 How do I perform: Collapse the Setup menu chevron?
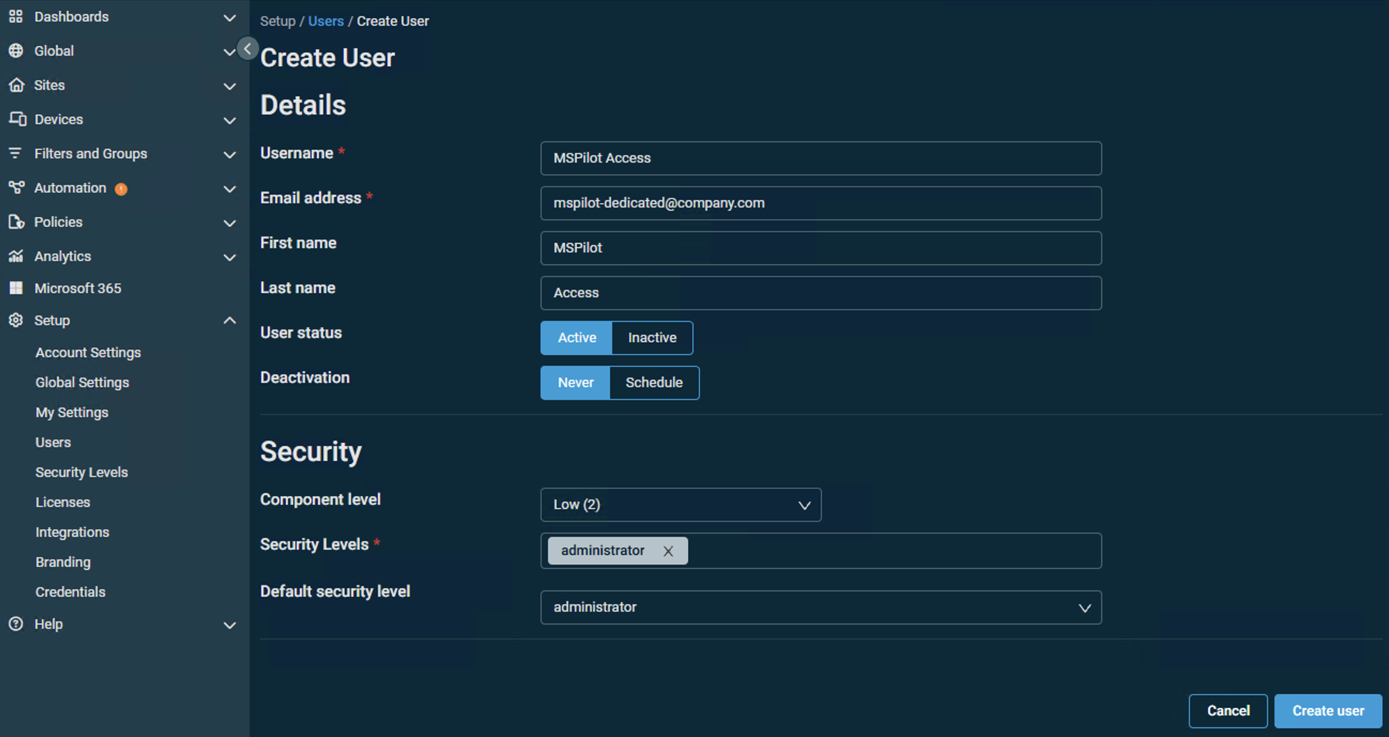pos(230,320)
